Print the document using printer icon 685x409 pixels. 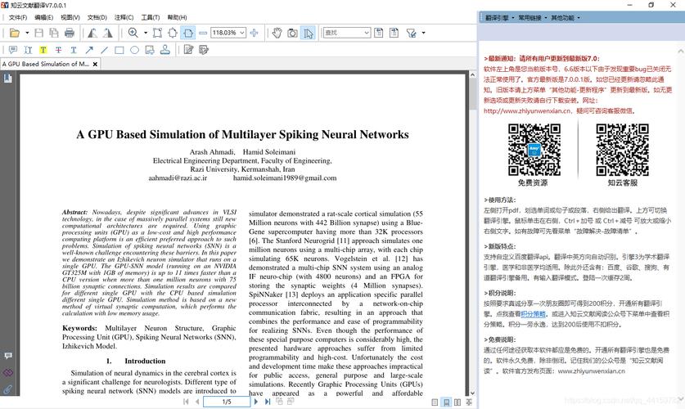coord(70,33)
